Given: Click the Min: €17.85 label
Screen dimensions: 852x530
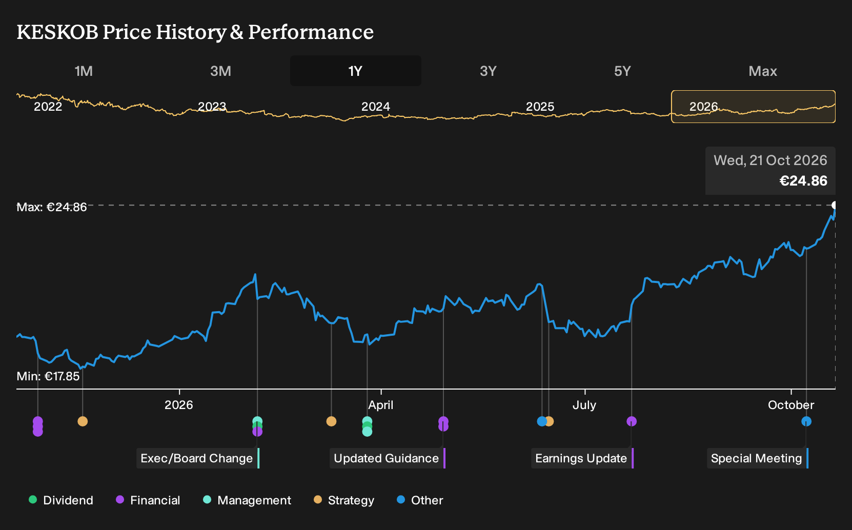Looking at the screenshot, I should [48, 376].
